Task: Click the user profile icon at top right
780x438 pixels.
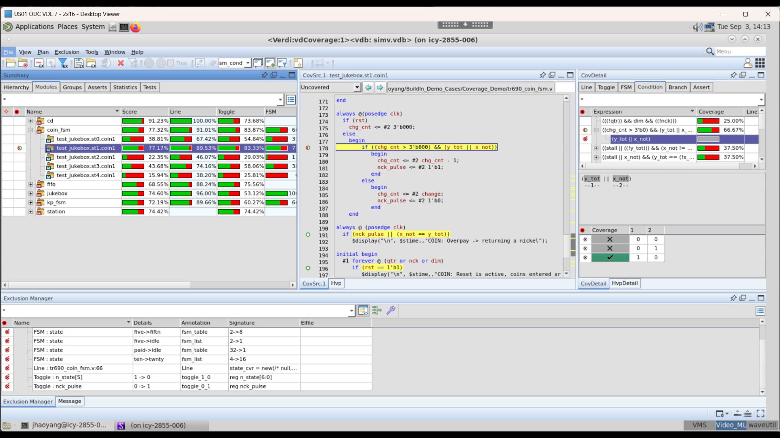Action: (747, 63)
